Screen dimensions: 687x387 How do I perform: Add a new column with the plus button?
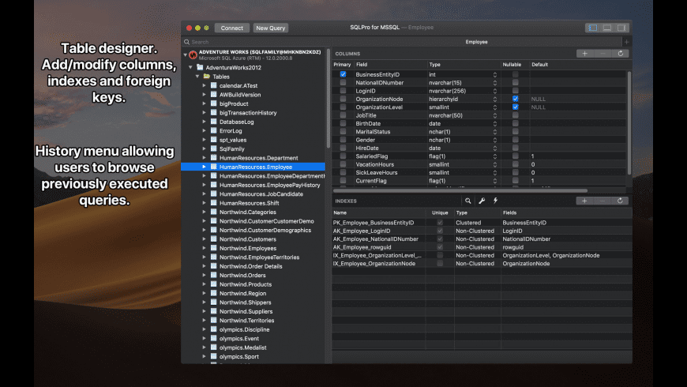(584, 54)
